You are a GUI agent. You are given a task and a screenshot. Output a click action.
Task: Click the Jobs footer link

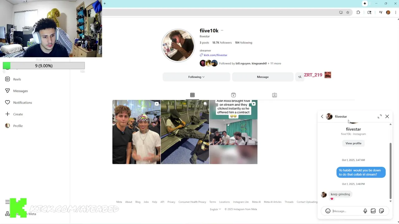(x=146, y=202)
